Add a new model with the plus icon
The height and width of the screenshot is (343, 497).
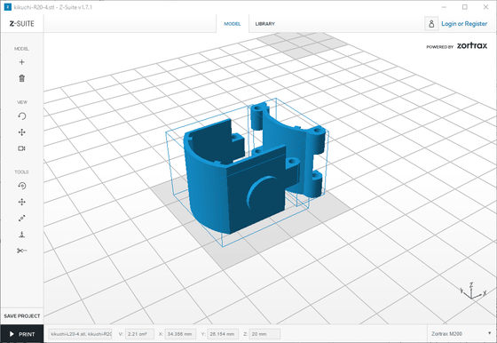click(22, 62)
